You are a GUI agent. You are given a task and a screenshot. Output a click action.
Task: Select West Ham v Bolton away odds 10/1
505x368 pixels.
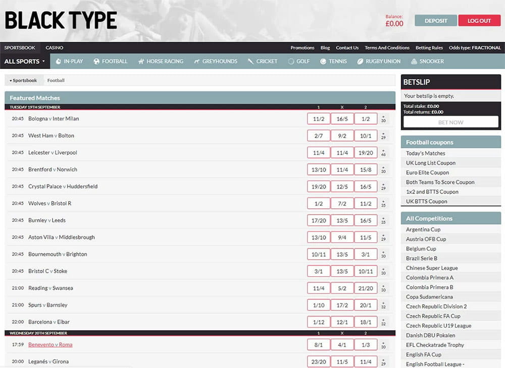366,136
